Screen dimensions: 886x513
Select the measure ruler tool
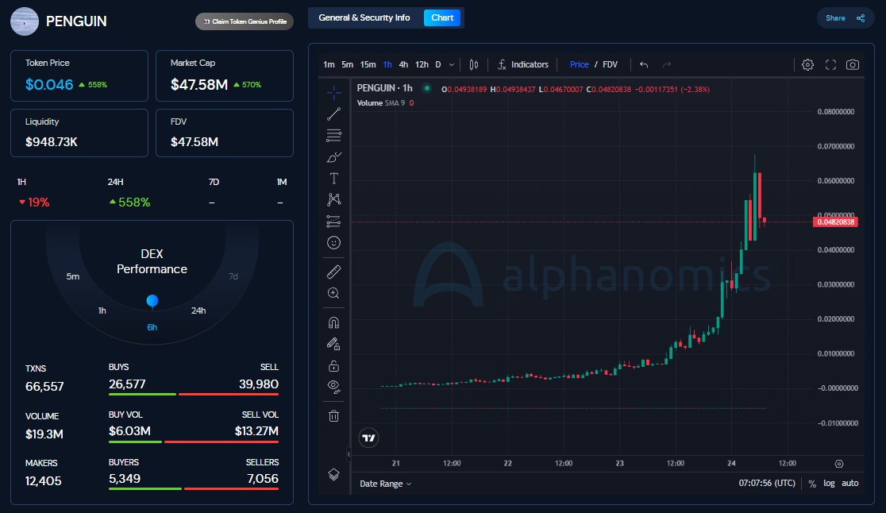click(x=333, y=271)
